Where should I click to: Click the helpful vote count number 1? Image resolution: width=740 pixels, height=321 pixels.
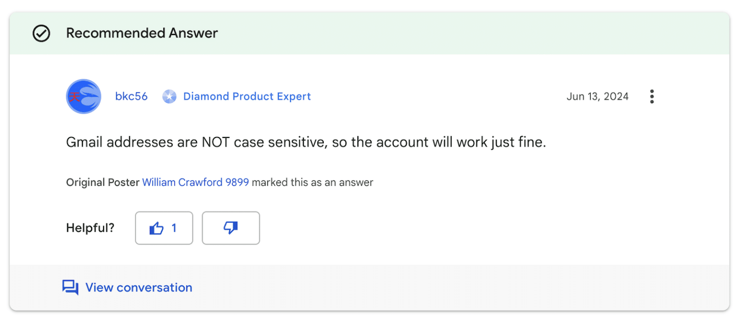pos(174,228)
